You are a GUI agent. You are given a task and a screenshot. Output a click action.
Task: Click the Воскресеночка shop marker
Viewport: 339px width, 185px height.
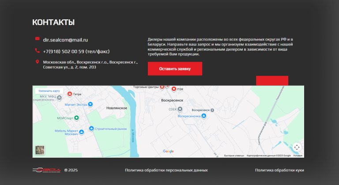pos(204,116)
